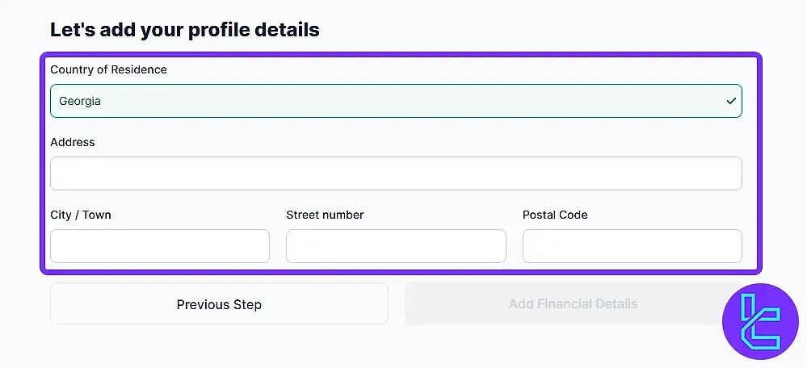Click the purple TC logo badge

(761, 322)
